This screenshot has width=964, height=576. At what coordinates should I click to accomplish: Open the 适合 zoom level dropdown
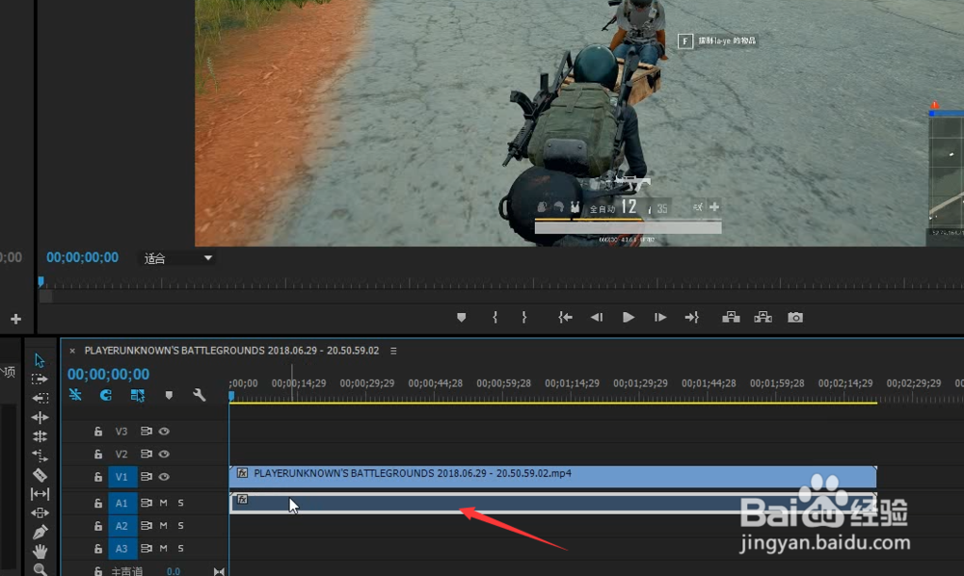pyautogui.click(x=177, y=258)
